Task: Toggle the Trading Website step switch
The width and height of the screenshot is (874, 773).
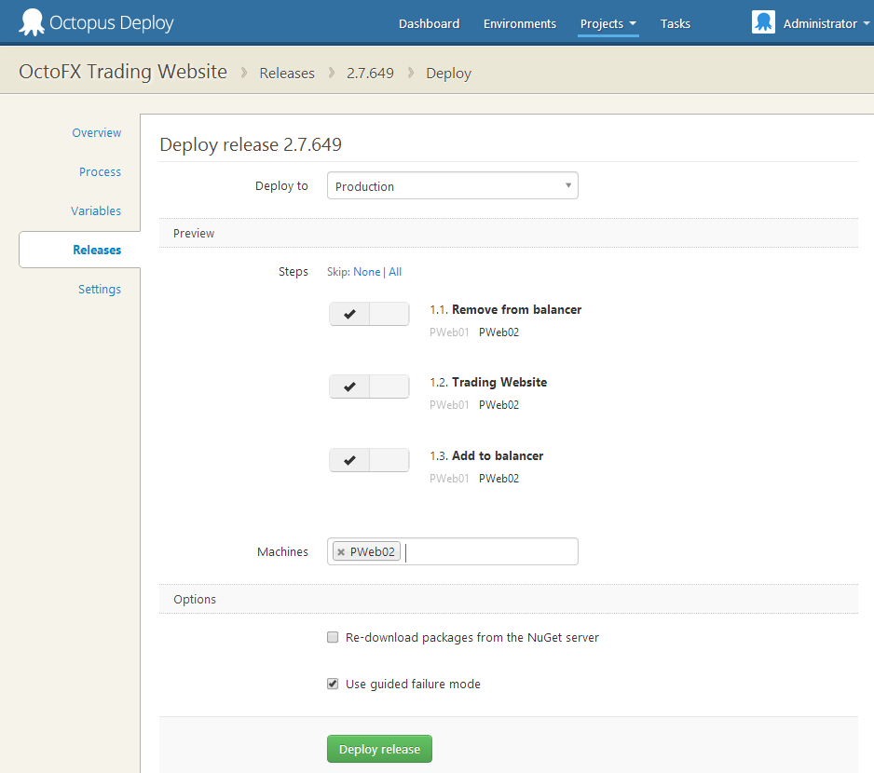Action: click(369, 386)
